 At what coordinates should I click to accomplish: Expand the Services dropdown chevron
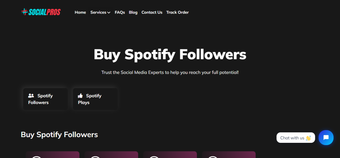pos(109,13)
